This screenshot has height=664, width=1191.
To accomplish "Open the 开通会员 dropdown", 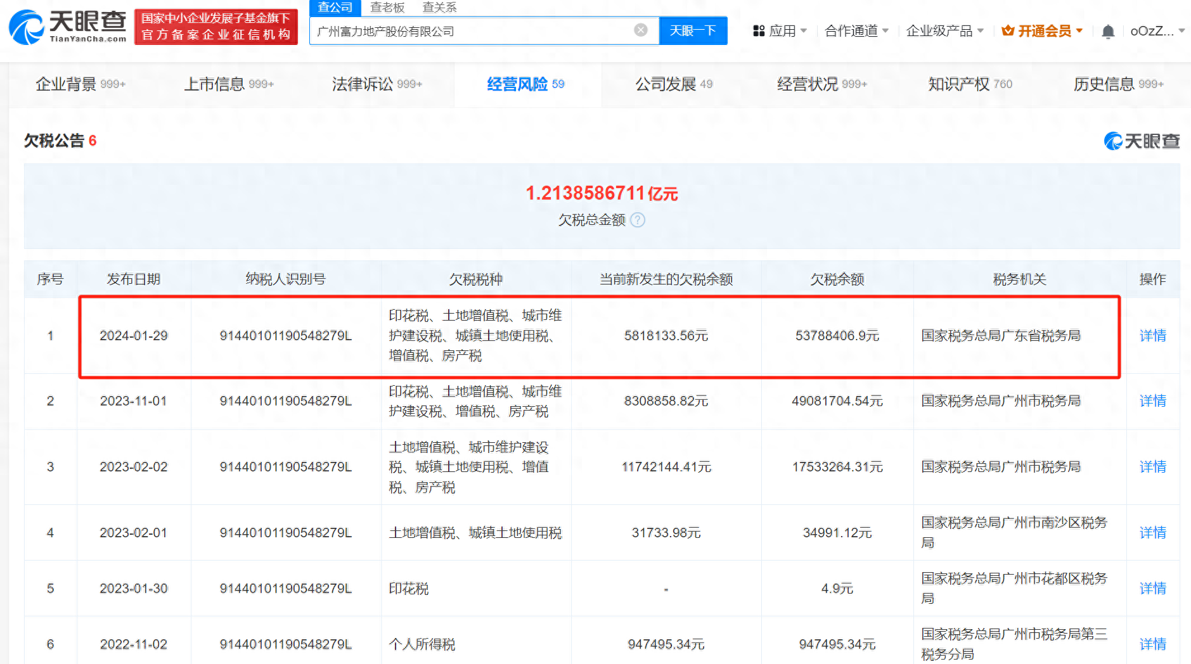I will click(x=1043, y=31).
